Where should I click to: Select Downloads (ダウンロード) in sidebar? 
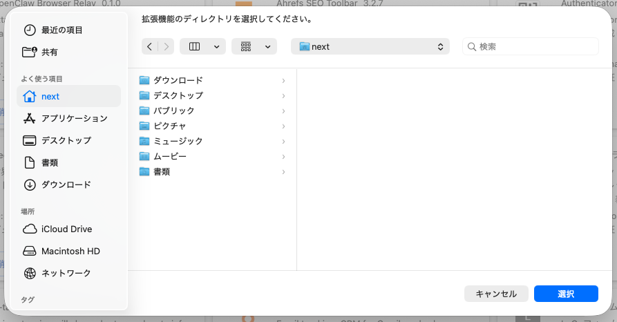(66, 184)
